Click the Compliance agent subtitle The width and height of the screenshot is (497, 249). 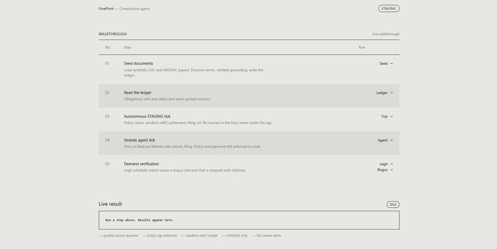(x=134, y=9)
